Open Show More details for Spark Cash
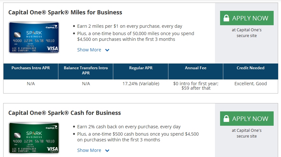The height and width of the screenshot is (157, 281). [x=89, y=150]
